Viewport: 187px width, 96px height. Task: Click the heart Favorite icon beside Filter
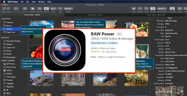pyautogui.click(x=140, y=9)
